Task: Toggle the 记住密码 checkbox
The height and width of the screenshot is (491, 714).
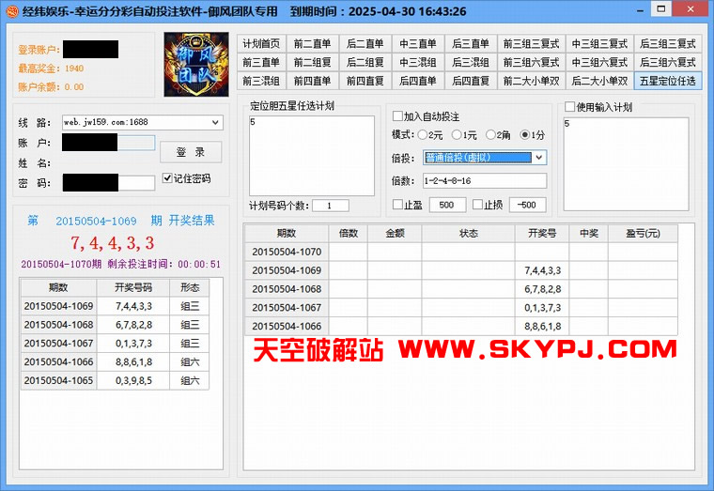Action: pyautogui.click(x=167, y=178)
